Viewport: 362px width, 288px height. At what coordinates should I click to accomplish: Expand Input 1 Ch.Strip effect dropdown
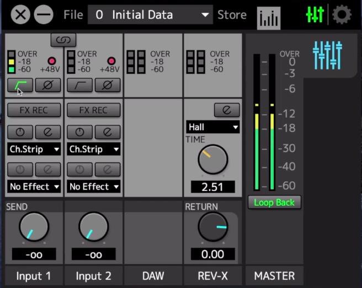pyautogui.click(x=34, y=149)
